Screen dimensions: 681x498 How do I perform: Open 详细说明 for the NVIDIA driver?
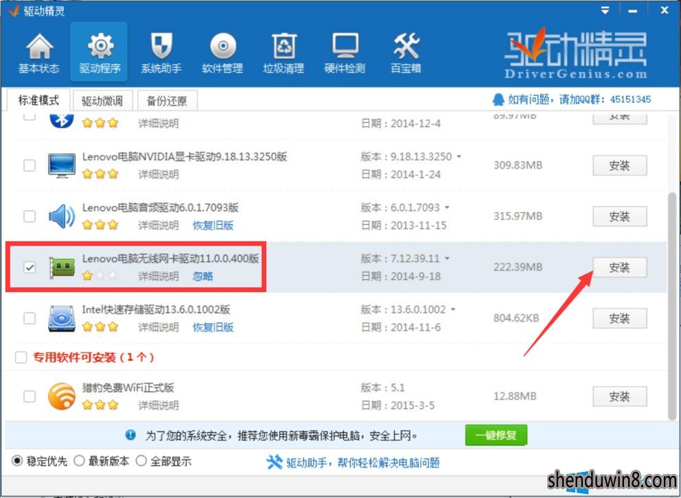click(159, 174)
